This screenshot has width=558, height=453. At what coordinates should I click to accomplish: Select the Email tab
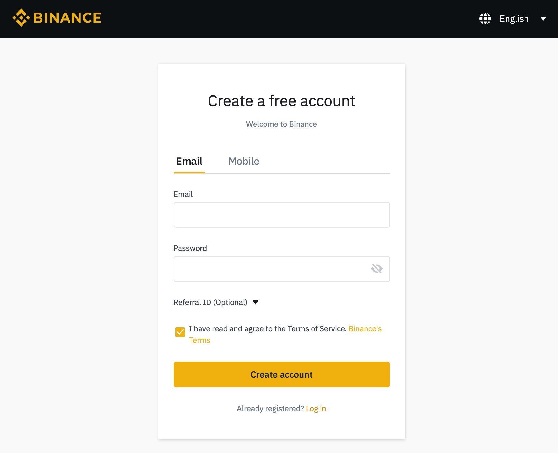tap(189, 161)
